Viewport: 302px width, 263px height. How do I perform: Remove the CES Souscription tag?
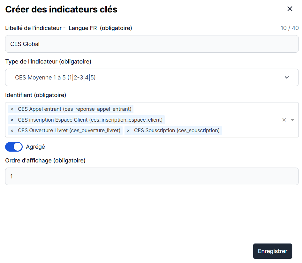click(x=128, y=131)
